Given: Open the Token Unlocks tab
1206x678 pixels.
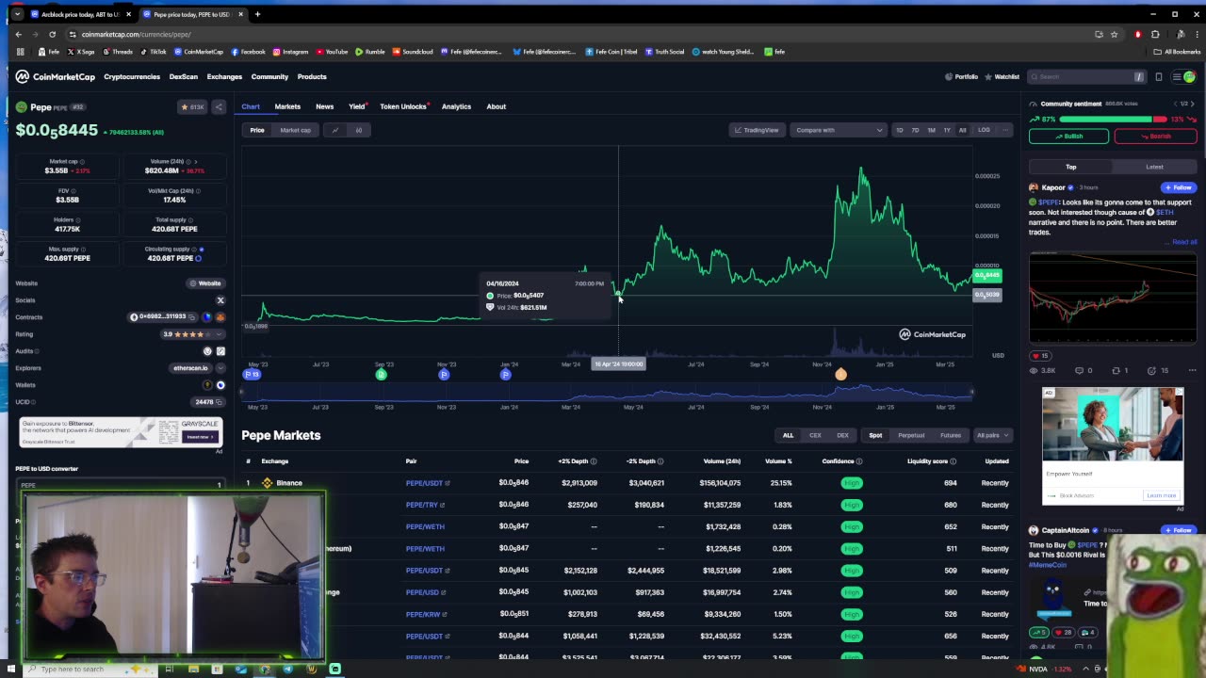Looking at the screenshot, I should [x=403, y=106].
